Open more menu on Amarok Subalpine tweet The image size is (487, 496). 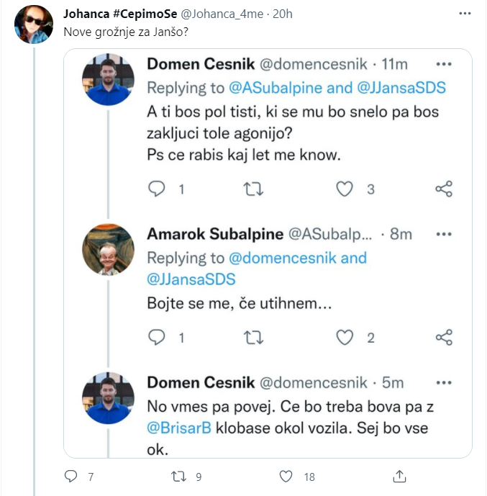click(445, 234)
